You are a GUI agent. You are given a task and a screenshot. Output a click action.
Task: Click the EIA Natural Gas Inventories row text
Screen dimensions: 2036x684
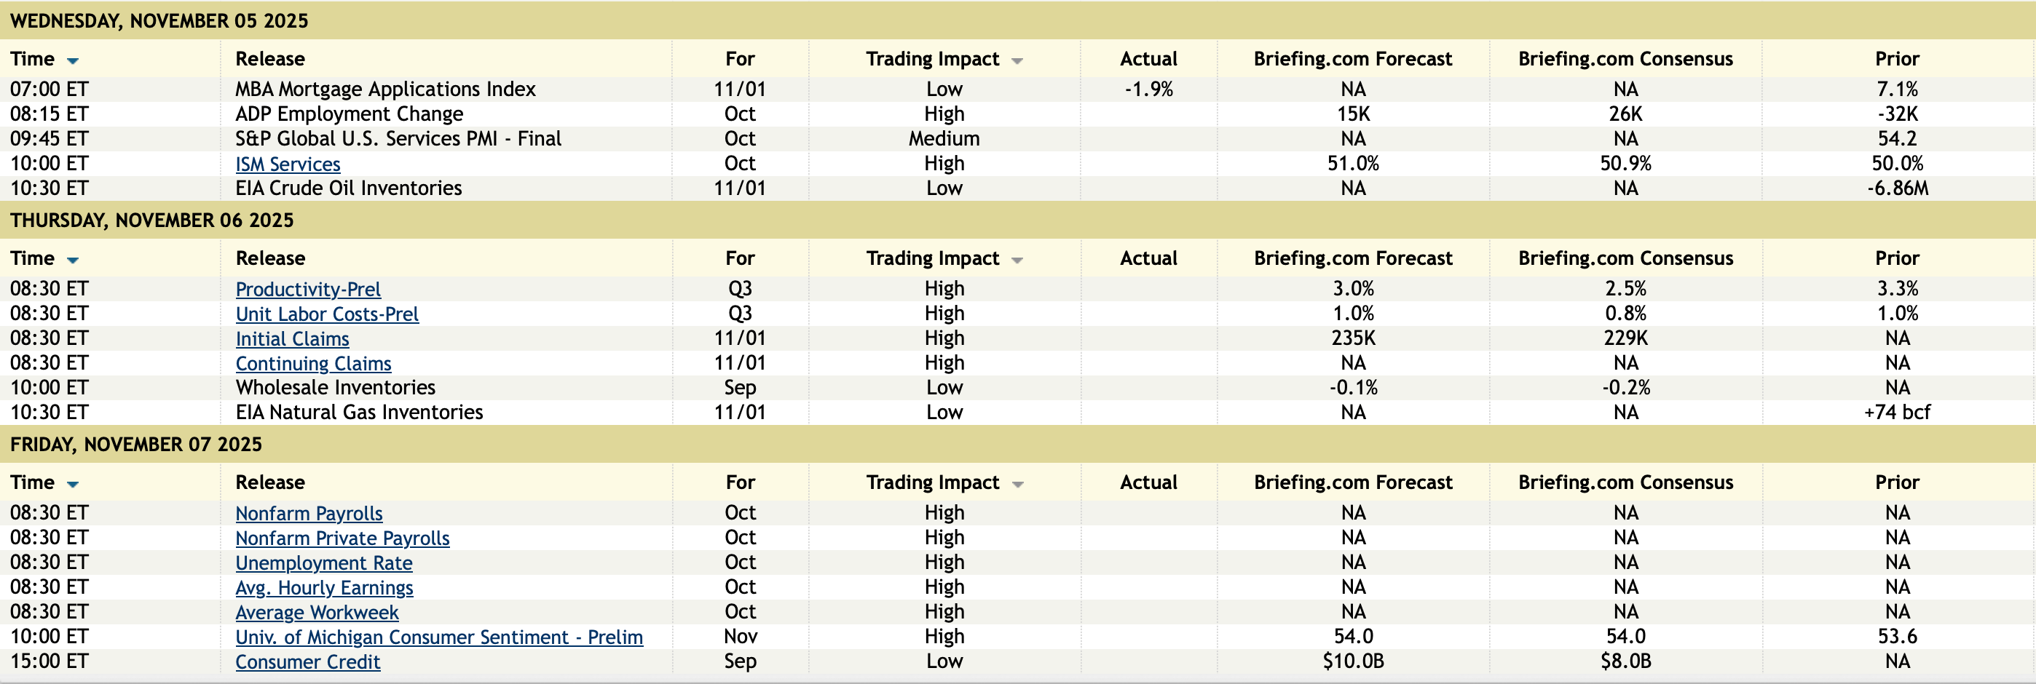359,413
